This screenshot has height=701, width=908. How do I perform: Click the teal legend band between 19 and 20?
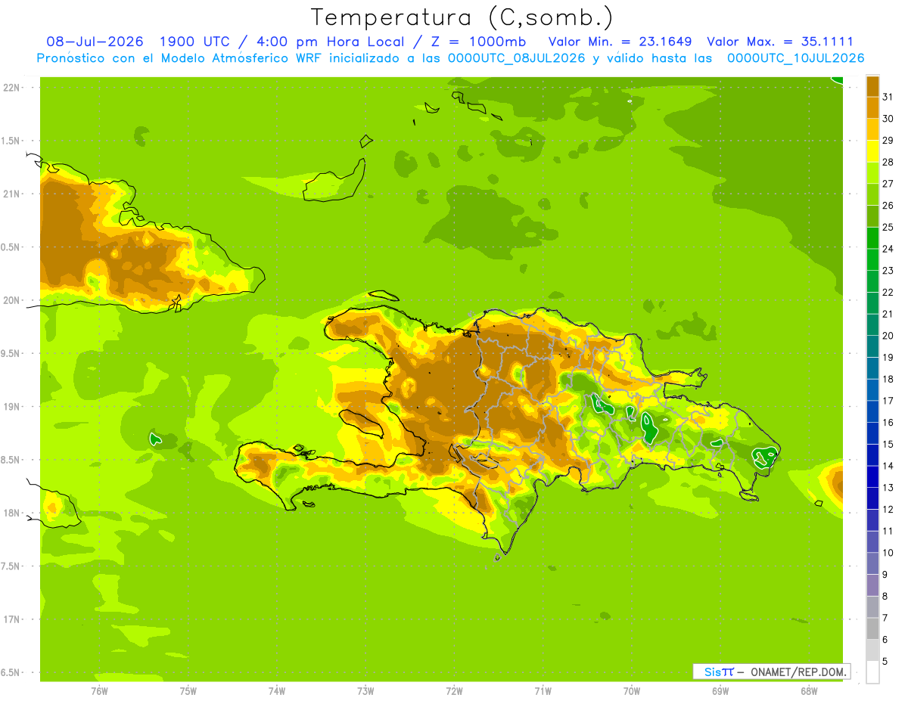coord(872,346)
